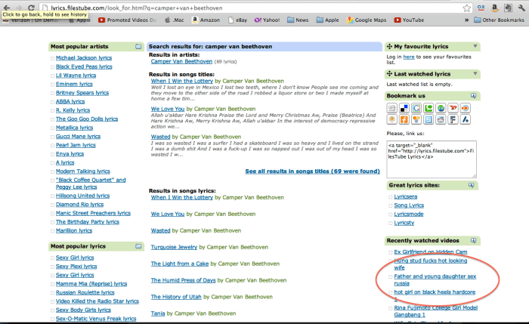Click the three colored circles bookmark icon
Image resolution: width=529 pixels, height=324 pixels.
pos(416,119)
